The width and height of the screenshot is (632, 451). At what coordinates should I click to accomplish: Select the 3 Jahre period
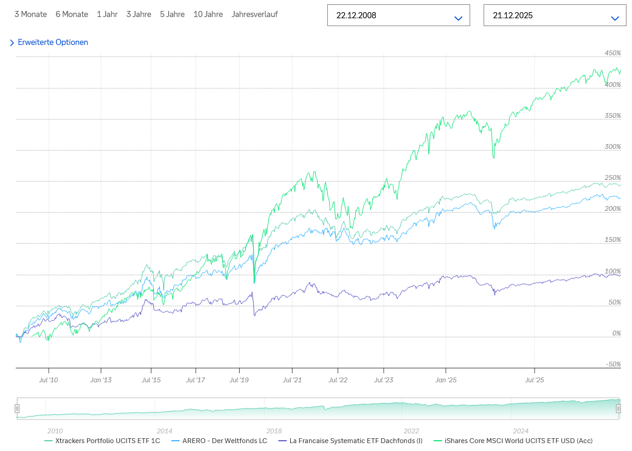coord(139,14)
